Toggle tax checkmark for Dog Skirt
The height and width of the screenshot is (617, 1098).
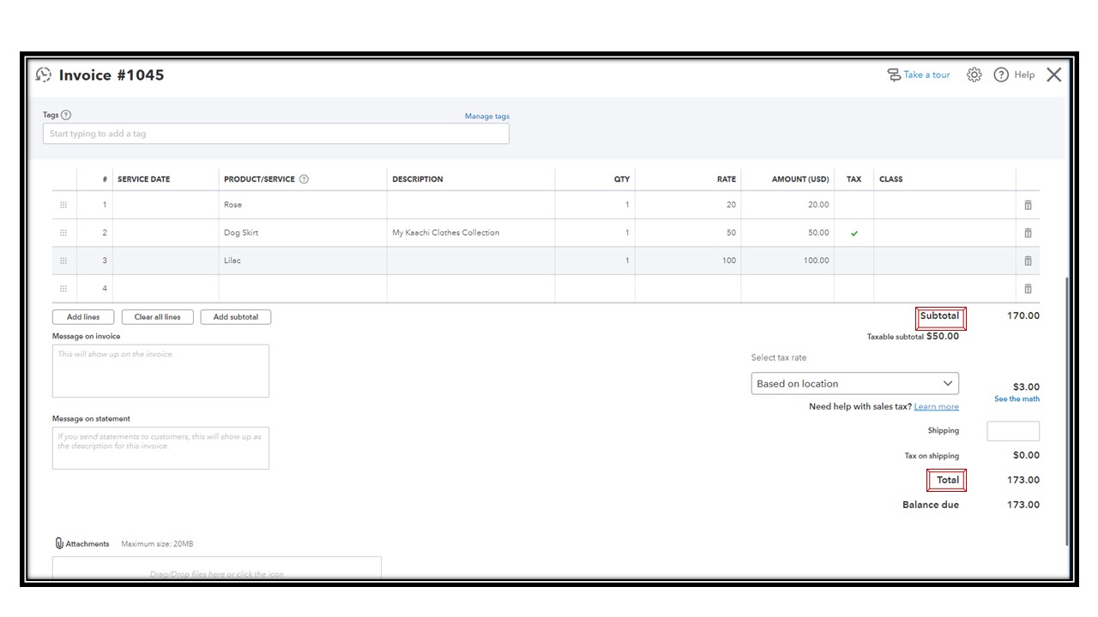[854, 233]
